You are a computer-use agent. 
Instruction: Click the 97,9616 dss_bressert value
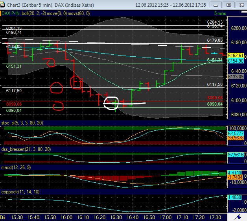coord(236,155)
